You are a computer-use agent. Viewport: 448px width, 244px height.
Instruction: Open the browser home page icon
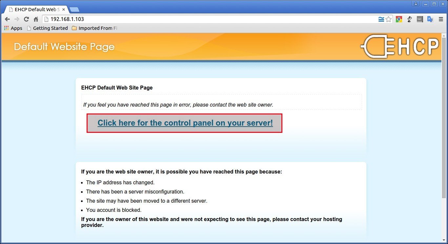coord(36,19)
